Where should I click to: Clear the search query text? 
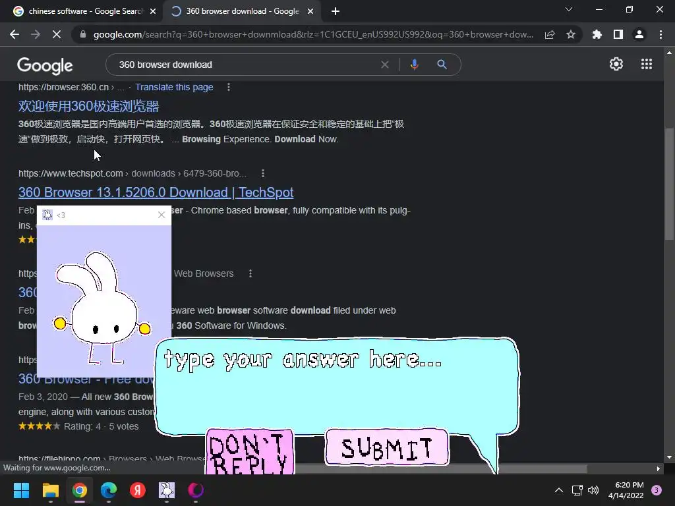(x=385, y=65)
